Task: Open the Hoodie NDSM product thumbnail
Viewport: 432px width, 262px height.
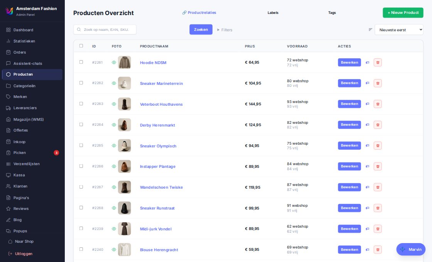Action: tap(125, 63)
